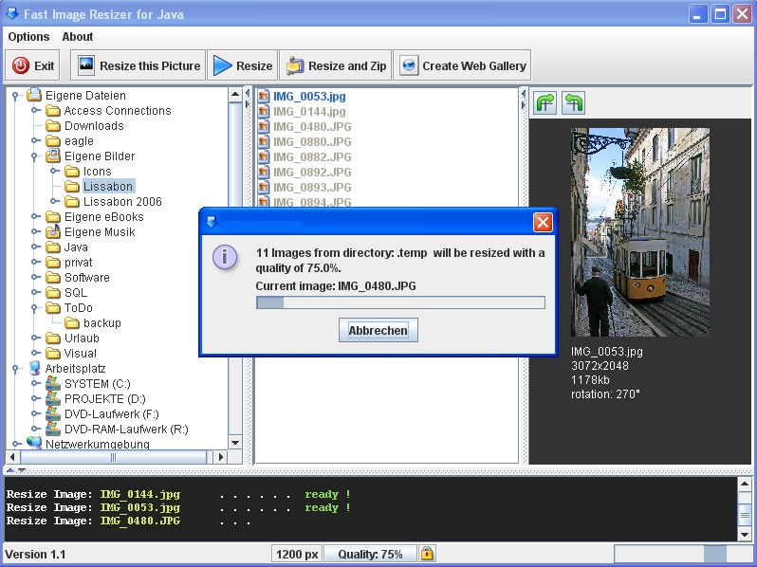
Task: Click the log console scroll-down arrow
Action: tap(745, 534)
